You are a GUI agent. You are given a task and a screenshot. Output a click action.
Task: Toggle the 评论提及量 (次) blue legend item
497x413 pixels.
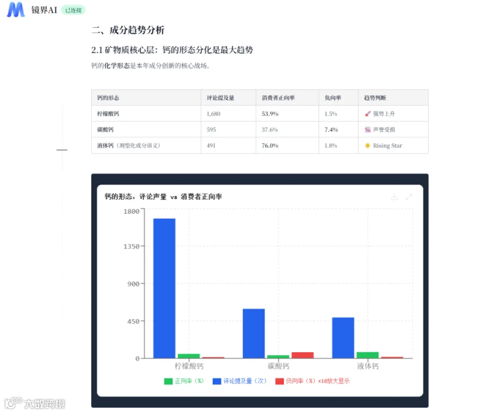pyautogui.click(x=240, y=380)
